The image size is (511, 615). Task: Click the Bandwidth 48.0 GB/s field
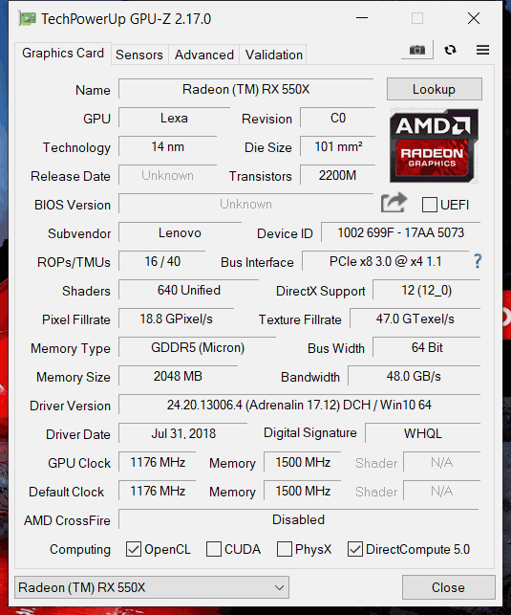(414, 376)
